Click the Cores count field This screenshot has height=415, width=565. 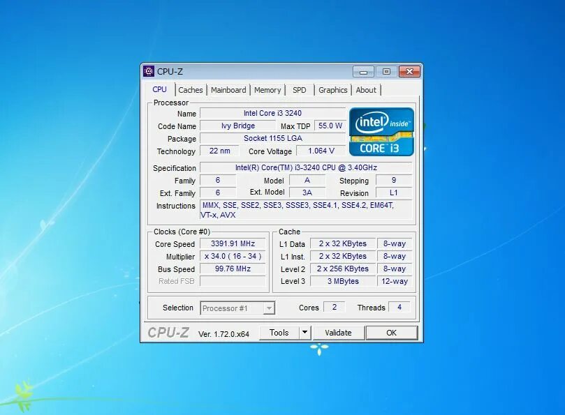pos(335,307)
